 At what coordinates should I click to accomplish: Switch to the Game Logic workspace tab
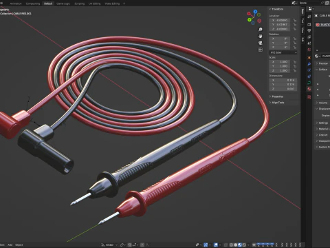(x=63, y=3)
